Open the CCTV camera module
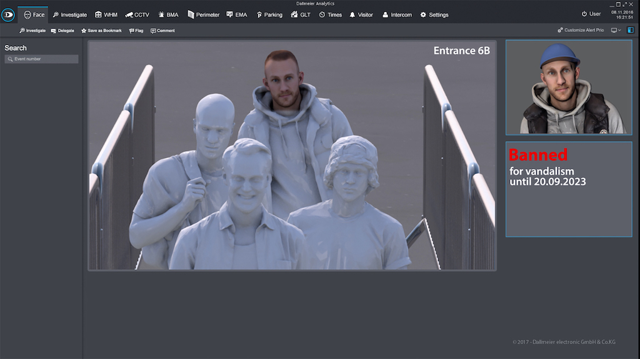 click(137, 14)
